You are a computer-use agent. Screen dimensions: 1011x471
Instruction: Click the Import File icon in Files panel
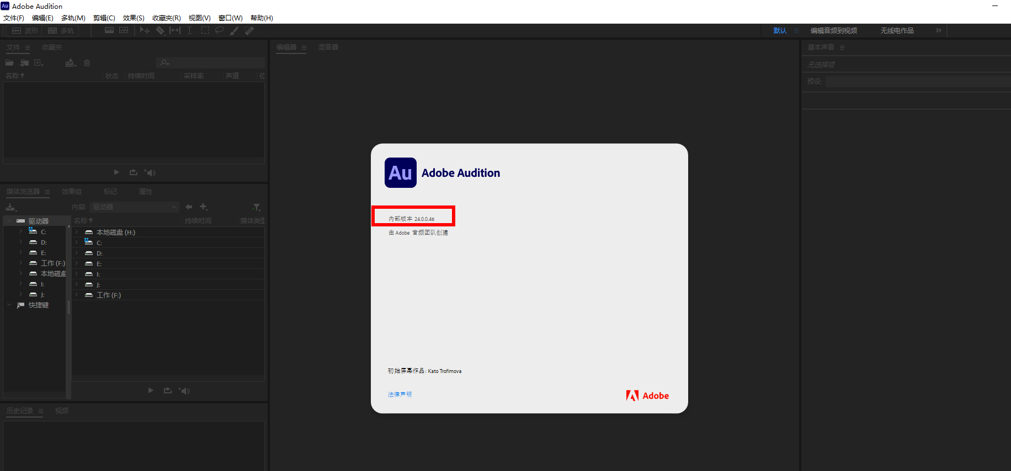(x=24, y=63)
